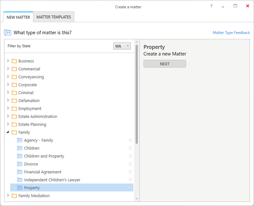Click the scroll down arrow in list

(137, 199)
